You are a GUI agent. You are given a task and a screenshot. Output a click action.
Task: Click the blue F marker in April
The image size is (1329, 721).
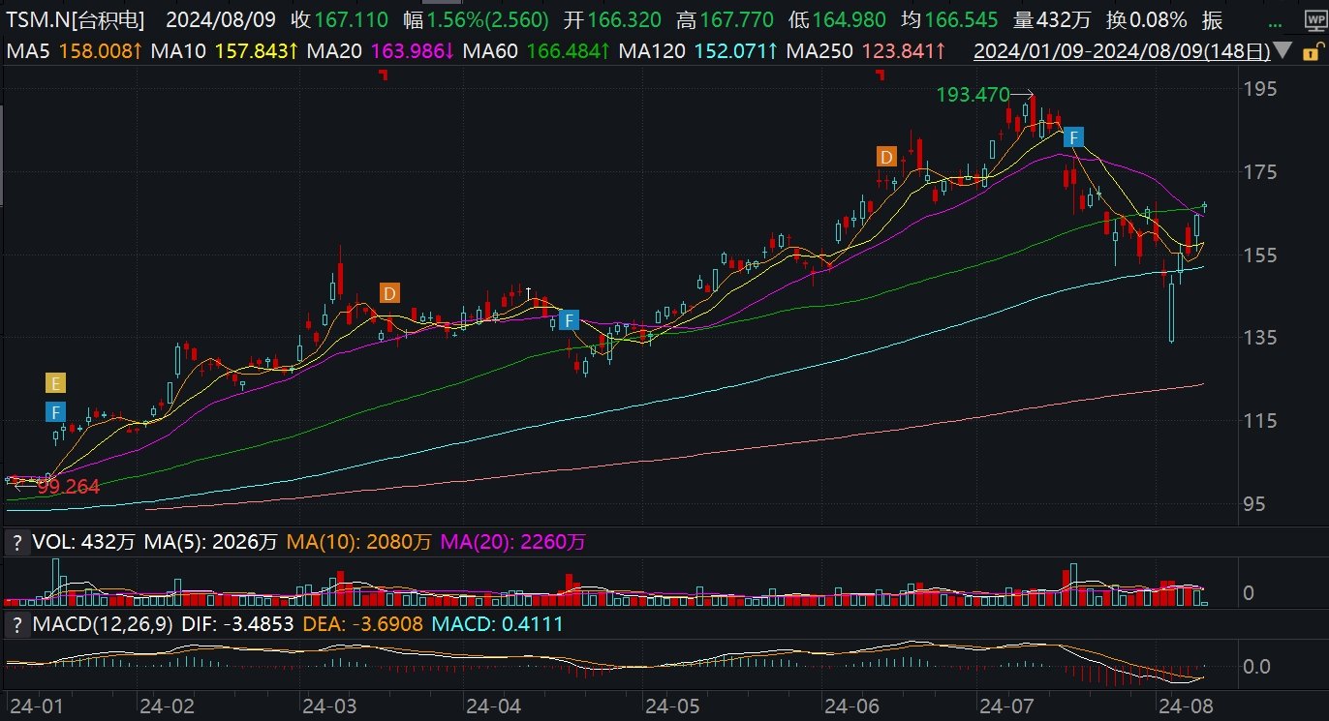(569, 319)
